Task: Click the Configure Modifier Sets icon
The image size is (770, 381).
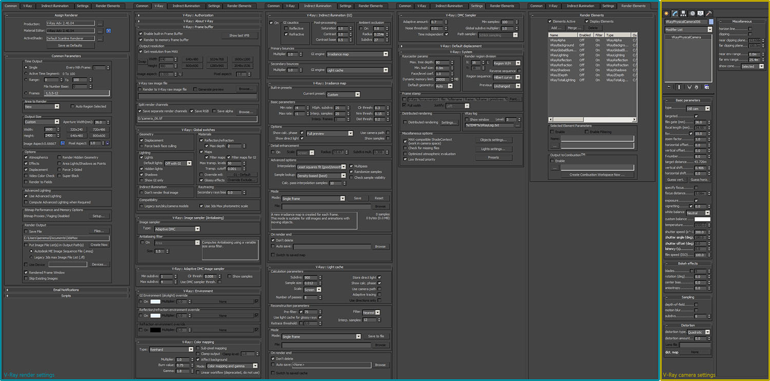Action: tap(707, 87)
